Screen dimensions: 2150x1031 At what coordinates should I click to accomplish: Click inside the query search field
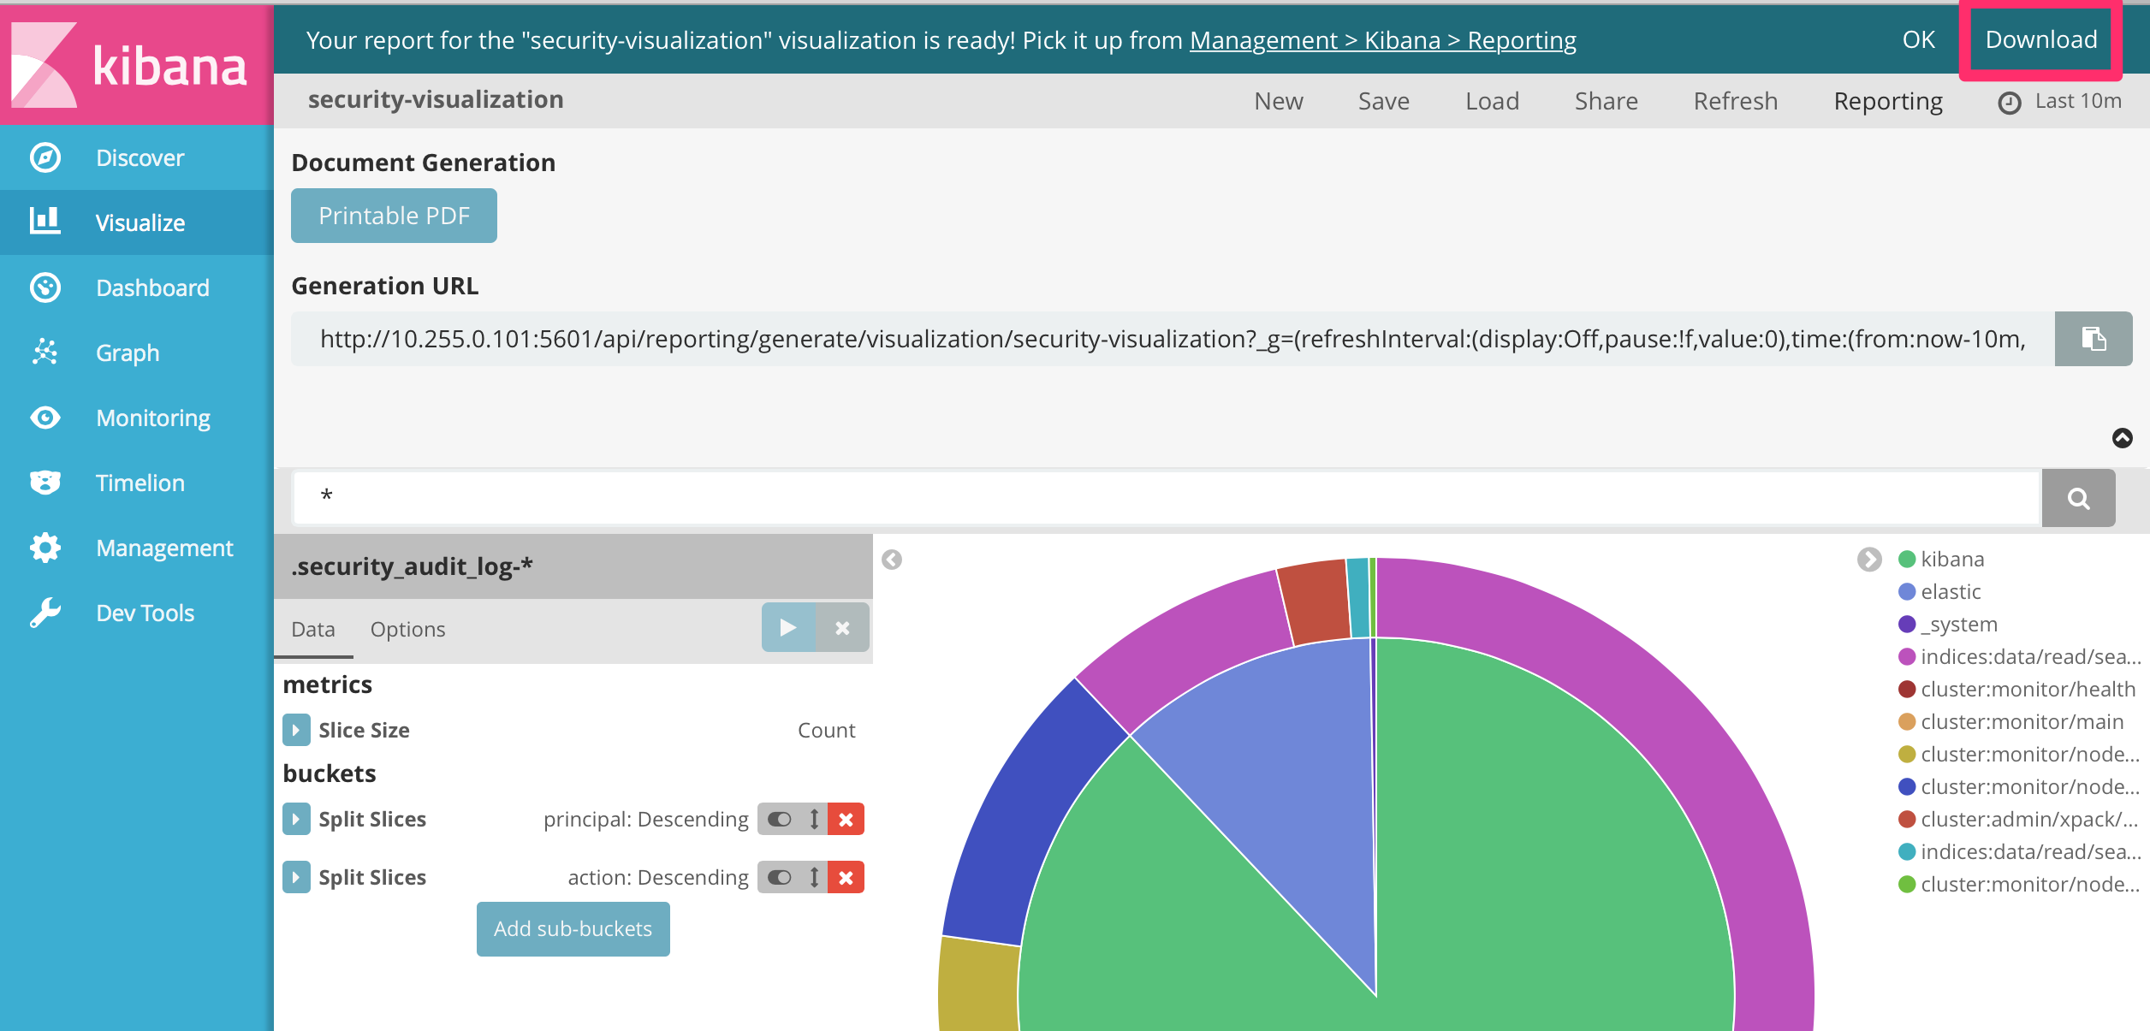1027,497
